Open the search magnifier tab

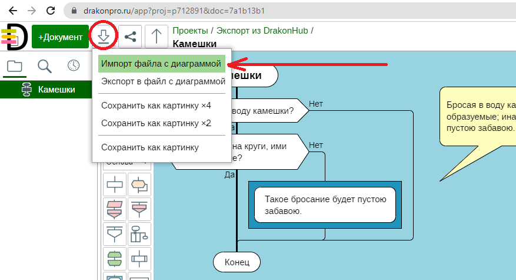(44, 66)
